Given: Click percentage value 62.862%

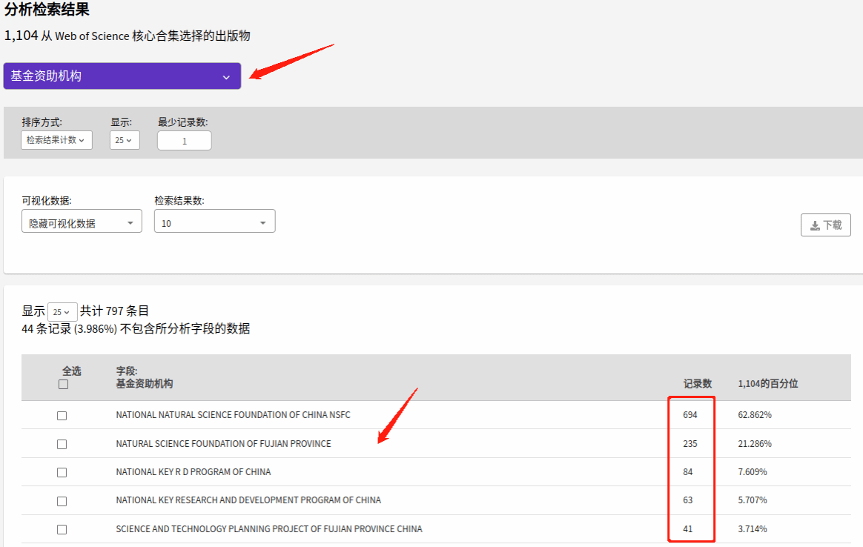Looking at the screenshot, I should tap(755, 415).
